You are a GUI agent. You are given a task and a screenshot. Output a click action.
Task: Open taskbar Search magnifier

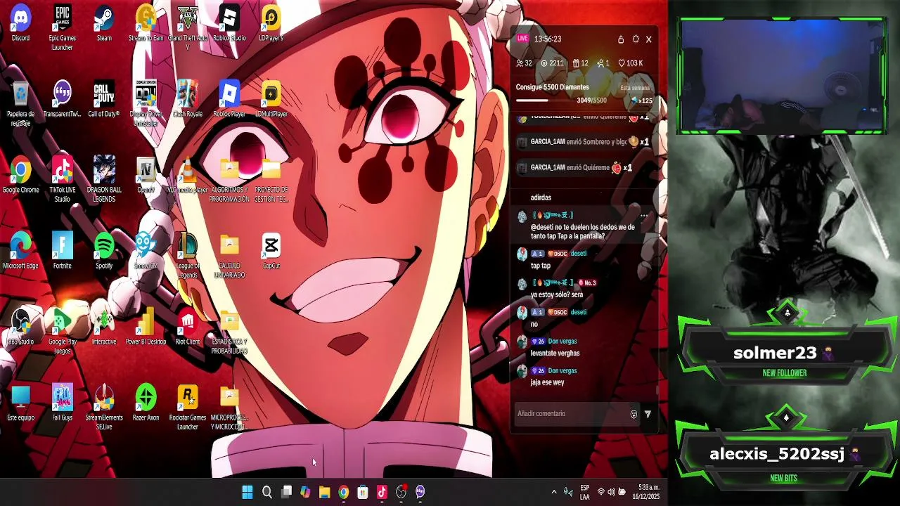[267, 492]
